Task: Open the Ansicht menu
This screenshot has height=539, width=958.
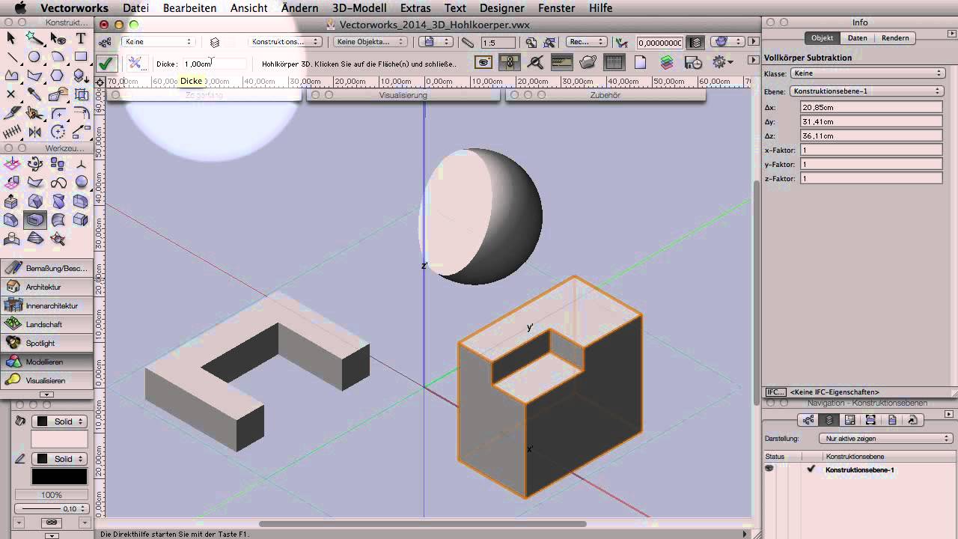Action: 249,8
